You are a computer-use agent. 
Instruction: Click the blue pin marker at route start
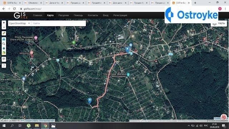[x=90, y=101]
